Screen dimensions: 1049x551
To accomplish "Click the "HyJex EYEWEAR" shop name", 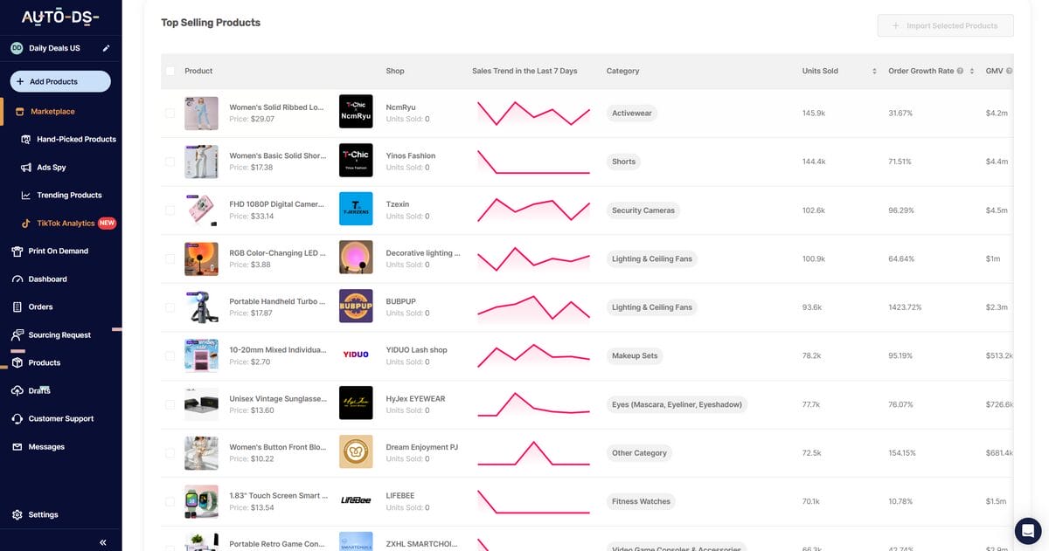I will 415,398.
